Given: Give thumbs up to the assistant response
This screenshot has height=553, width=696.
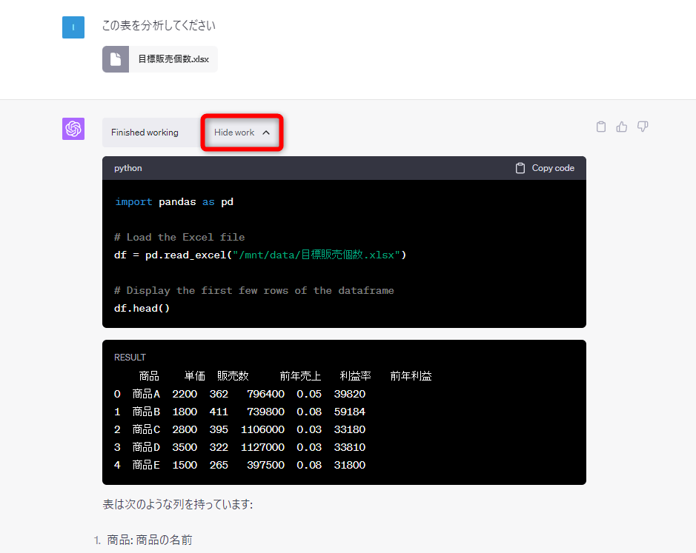Looking at the screenshot, I should pos(621,127).
